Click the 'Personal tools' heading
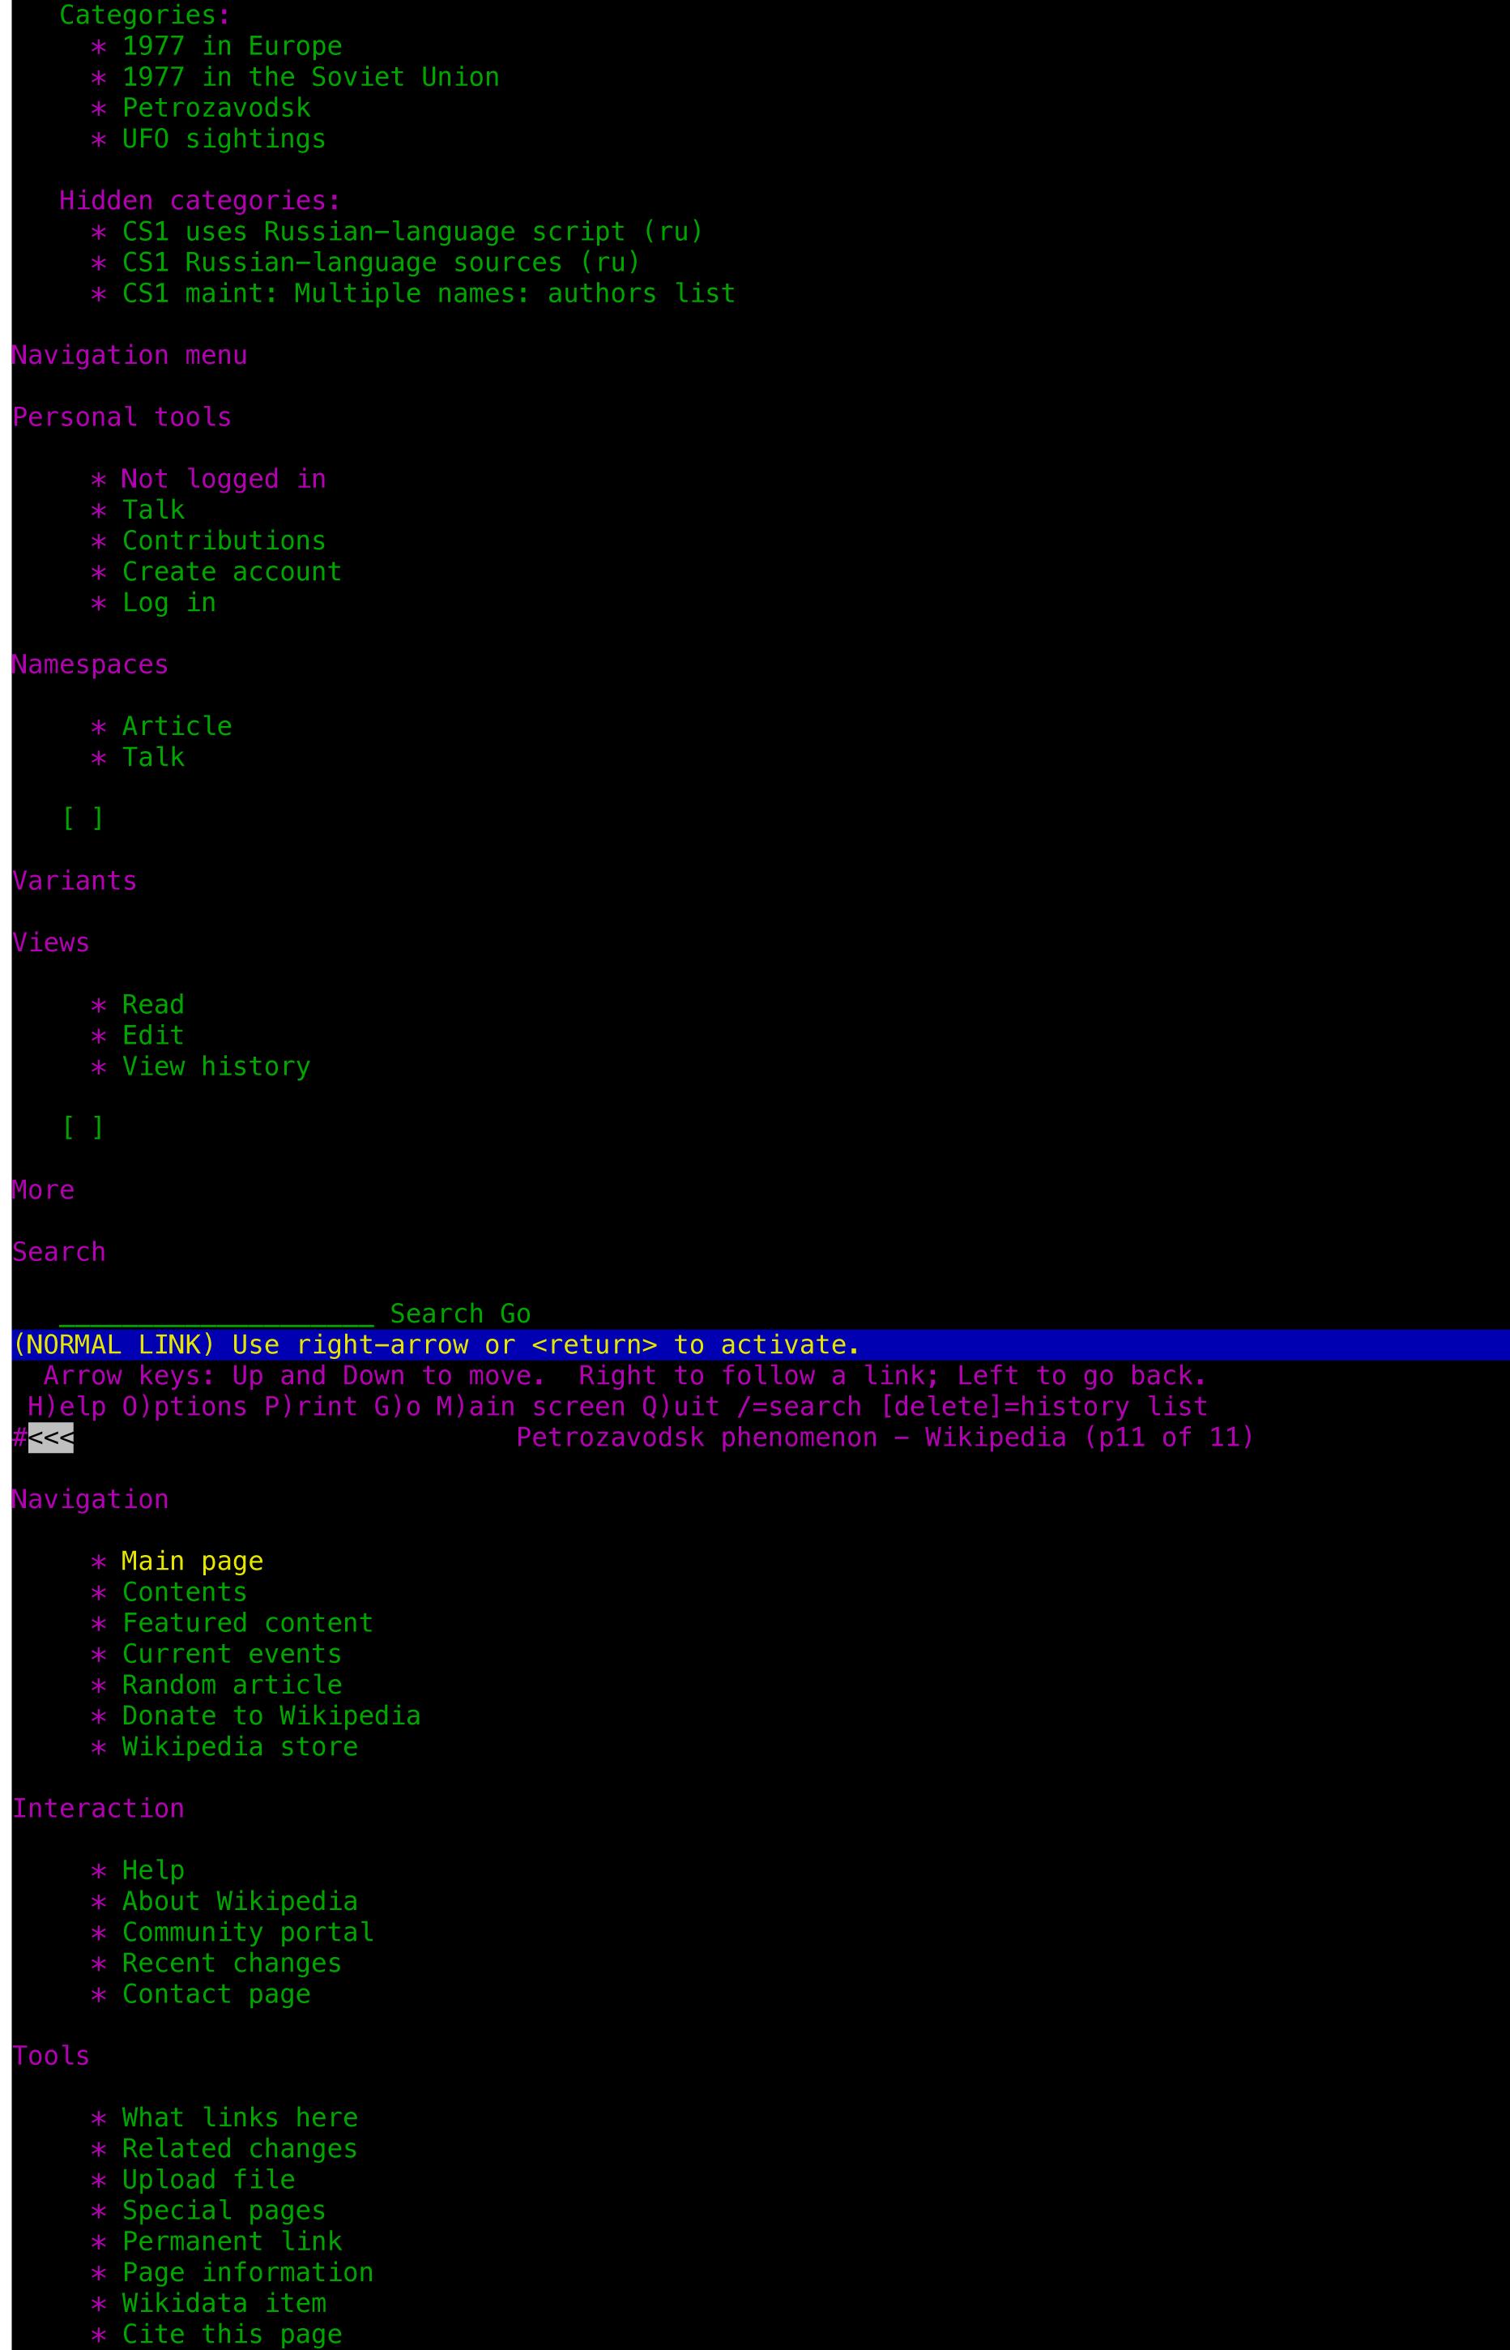The height and width of the screenshot is (2350, 1510). (x=122, y=418)
